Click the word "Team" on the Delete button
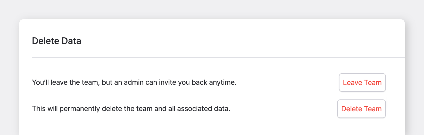The height and width of the screenshot is (135, 424). pyautogui.click(x=373, y=109)
